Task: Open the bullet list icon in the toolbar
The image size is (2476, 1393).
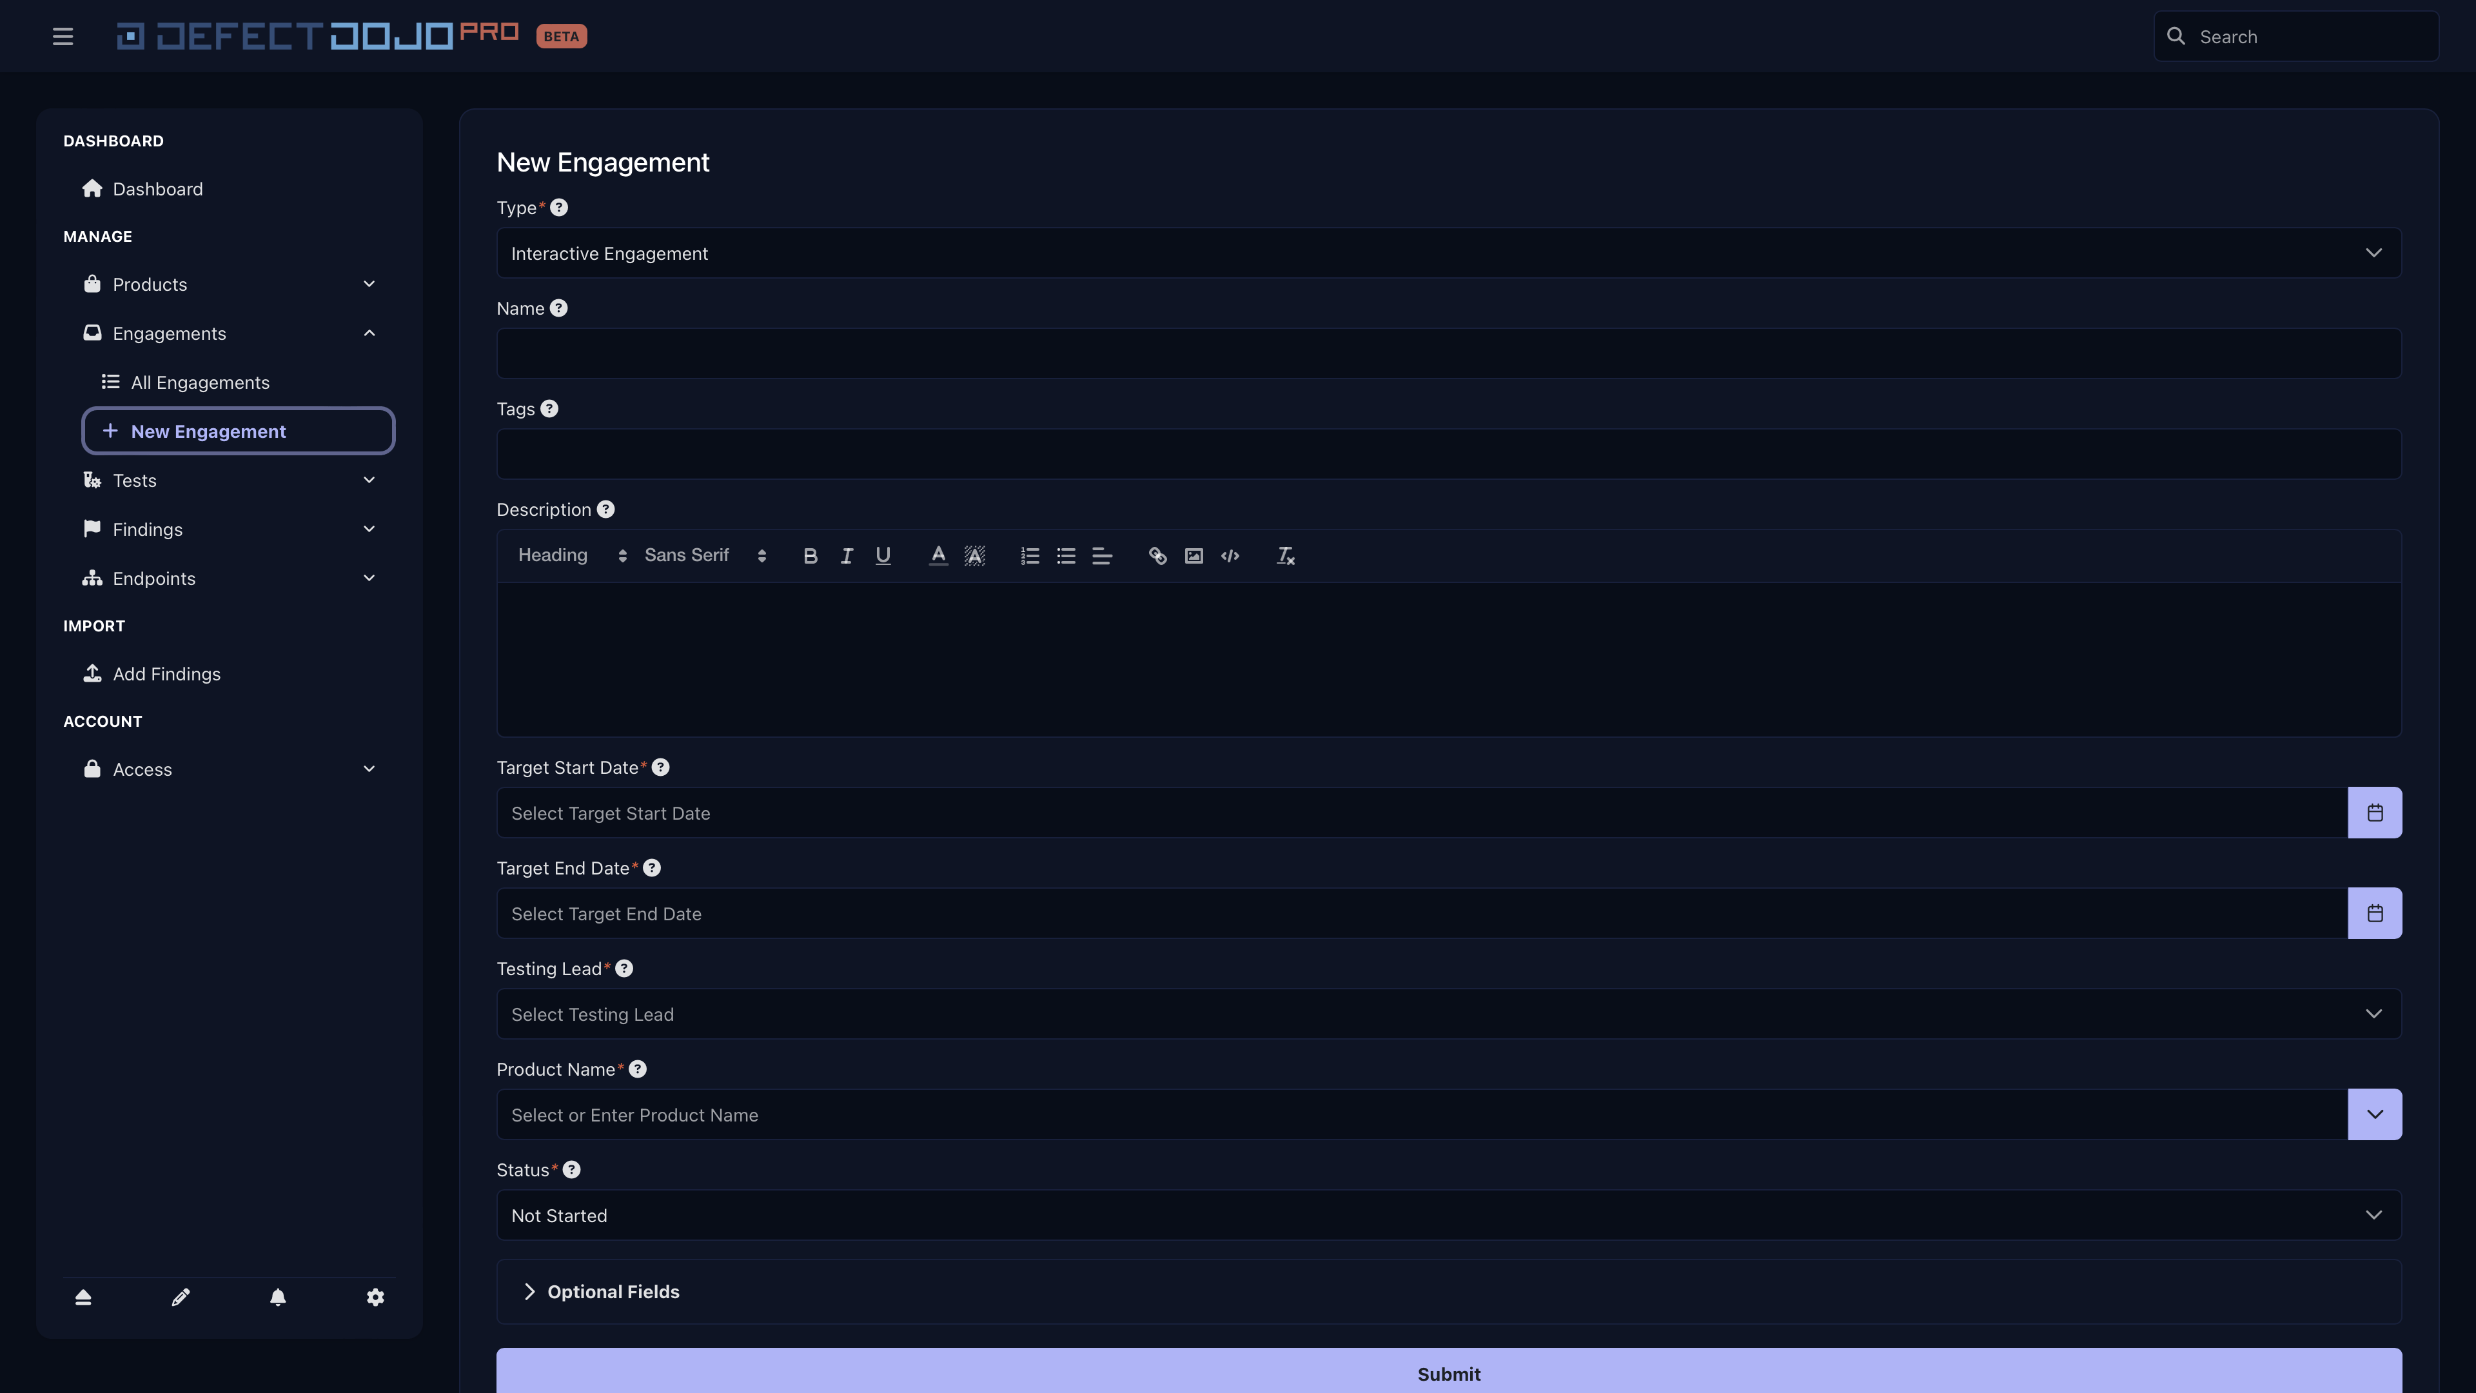Action: (x=1066, y=556)
